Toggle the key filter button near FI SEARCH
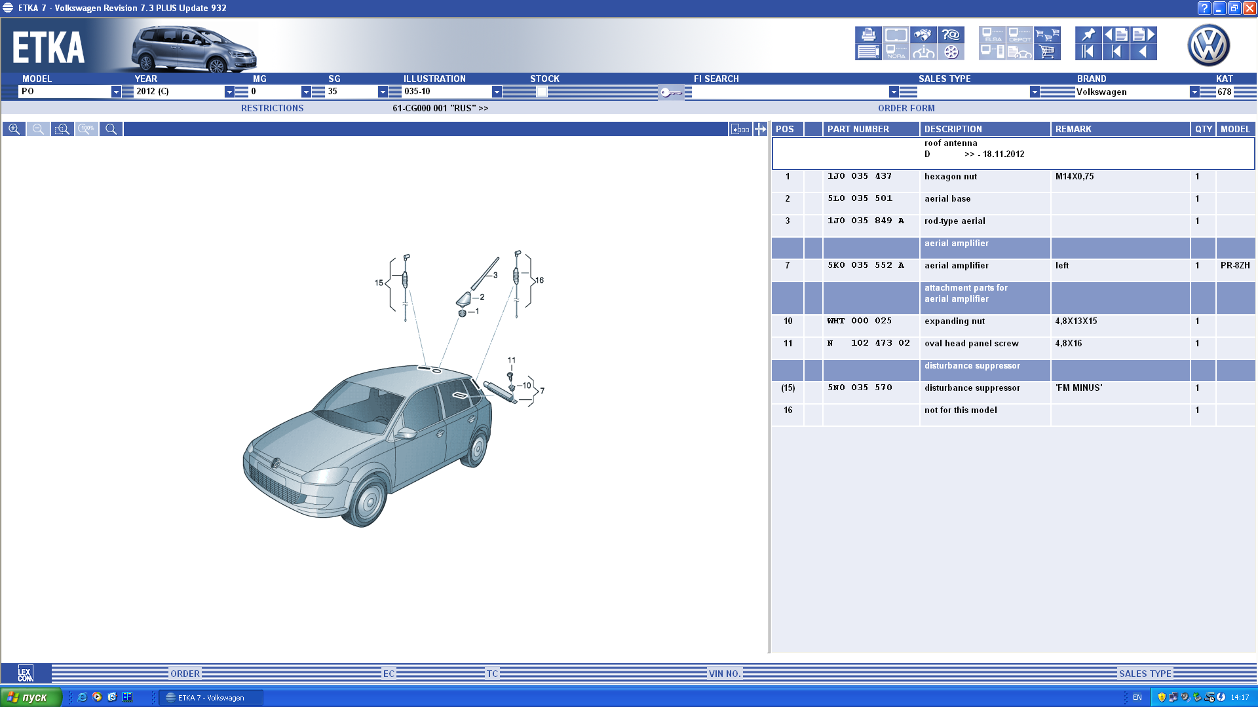 coord(671,92)
